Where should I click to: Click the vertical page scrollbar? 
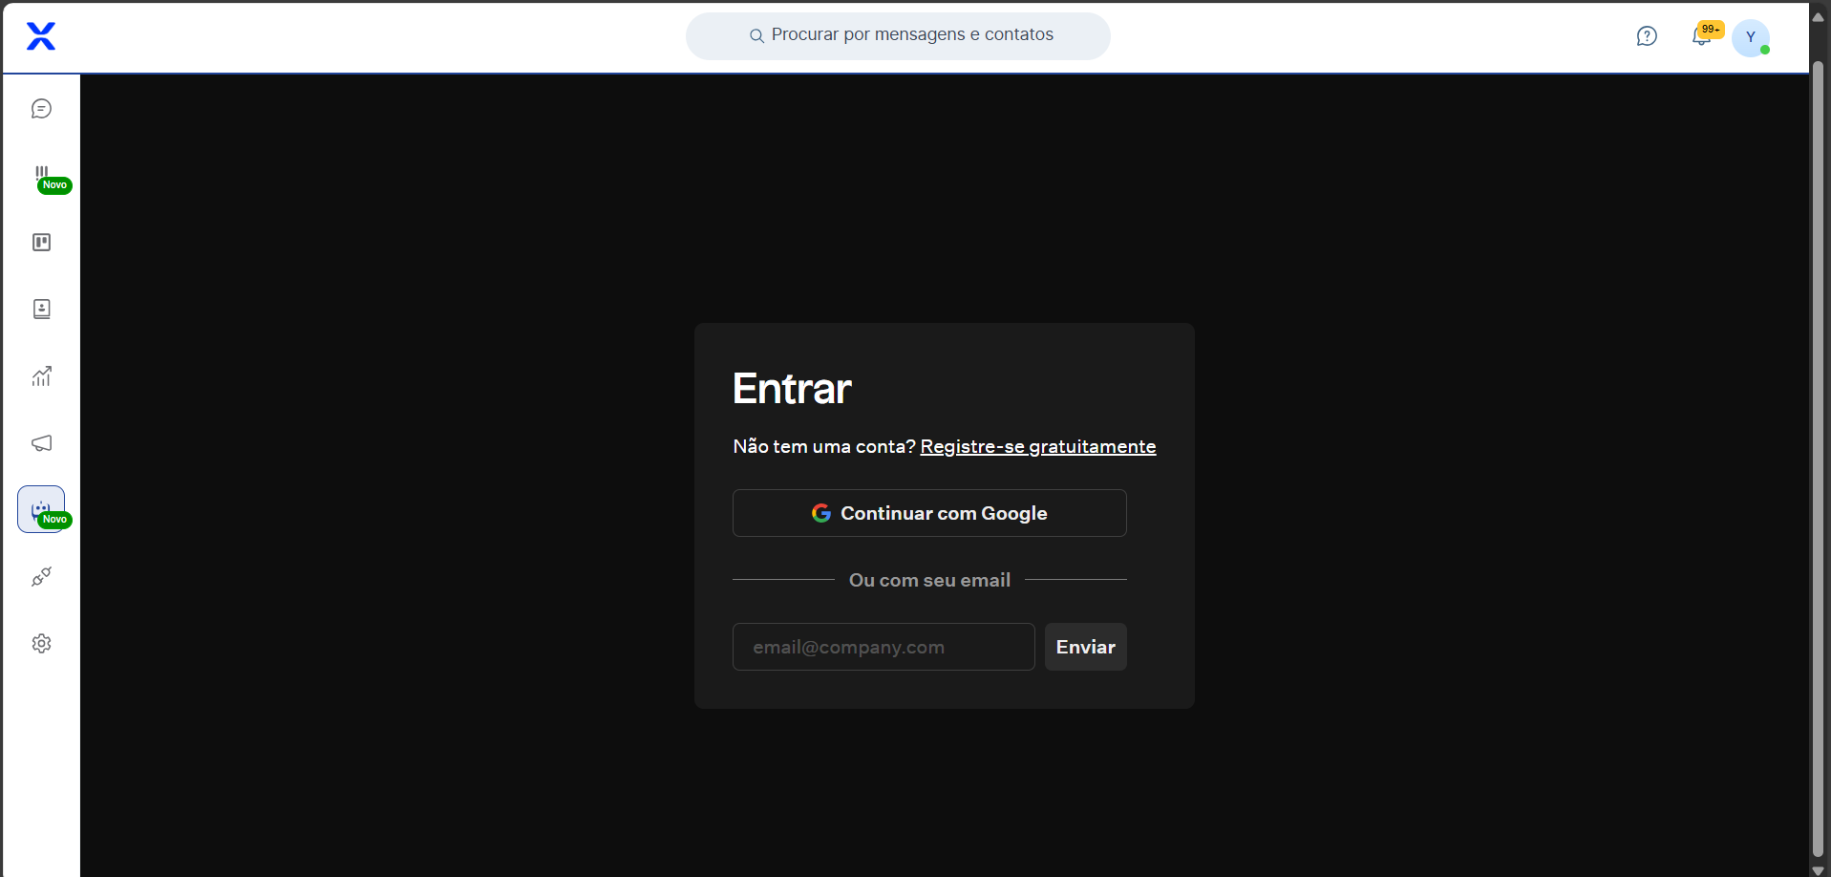(x=1819, y=459)
